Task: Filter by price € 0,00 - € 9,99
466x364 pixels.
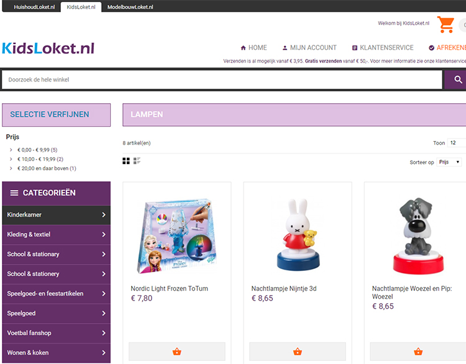Action: 37,150
